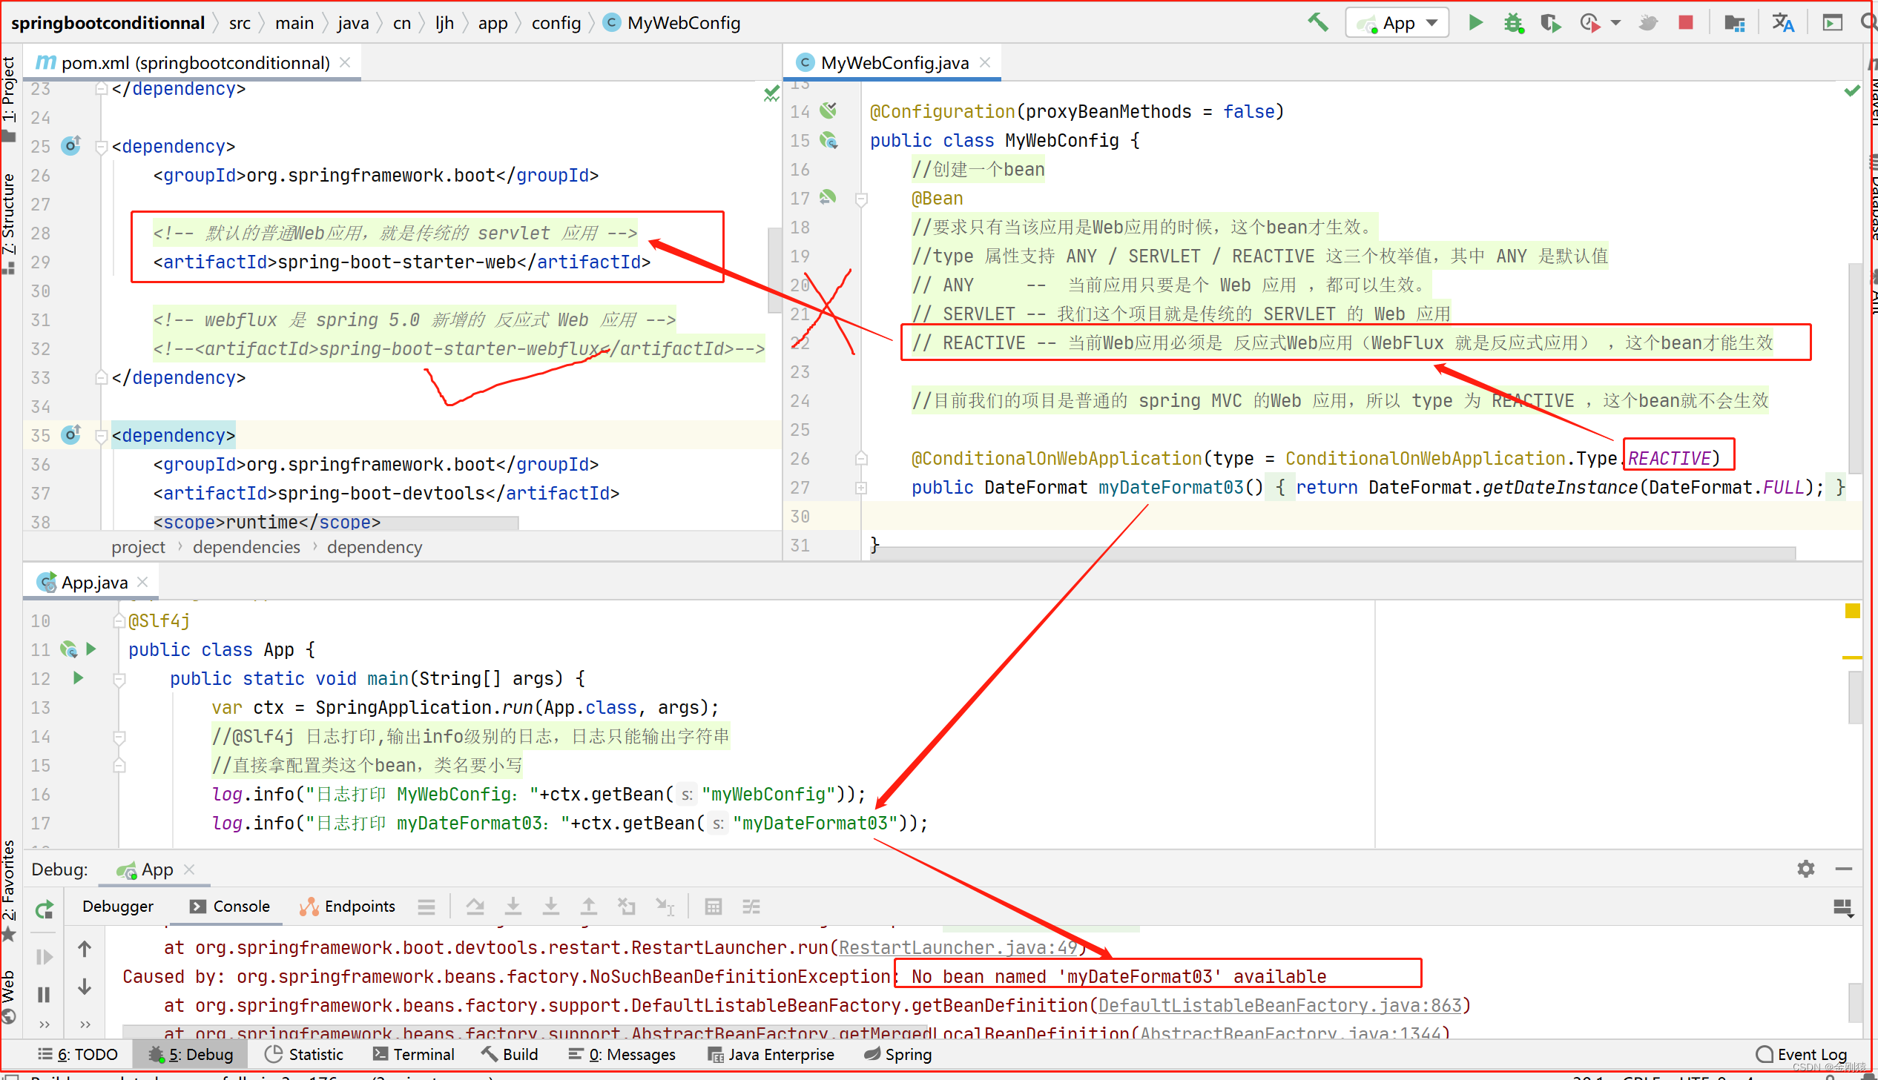This screenshot has width=1878, height=1080.
Task: Click the Rerun App icon in Debug panel
Action: tap(45, 910)
